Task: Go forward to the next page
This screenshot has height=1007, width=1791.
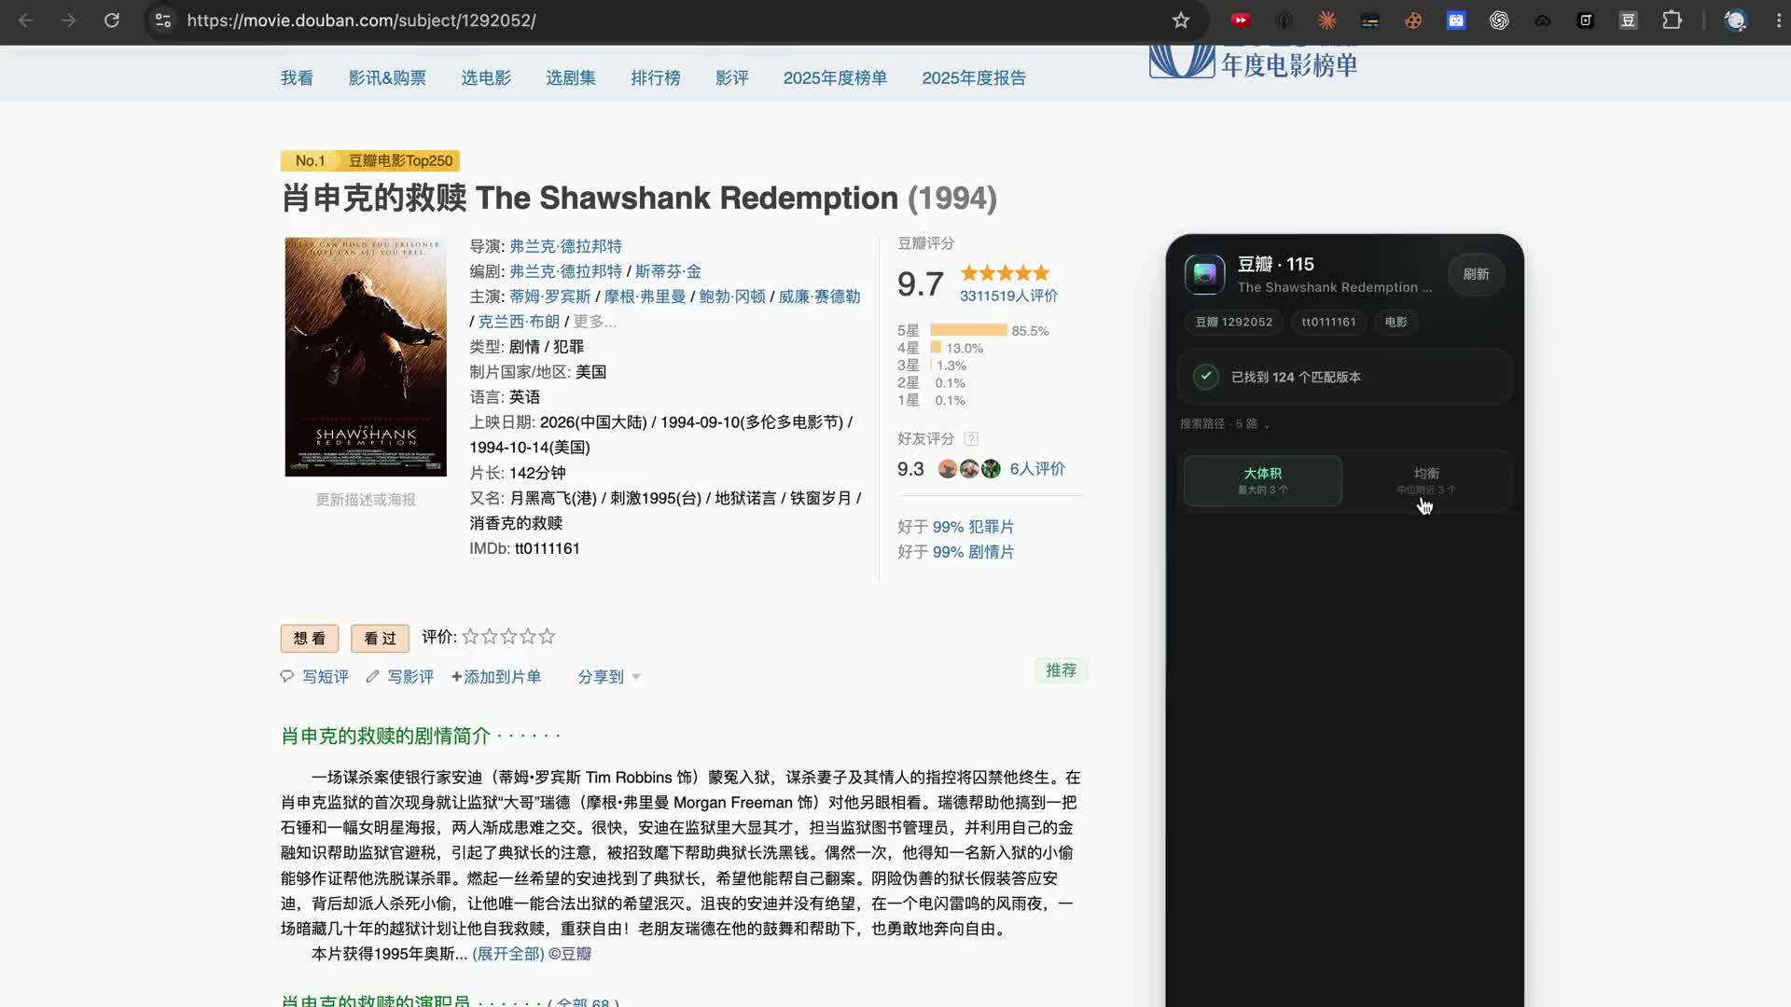Action: click(68, 20)
